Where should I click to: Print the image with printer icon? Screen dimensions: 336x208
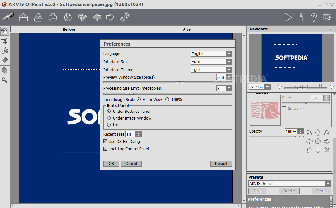click(53, 17)
